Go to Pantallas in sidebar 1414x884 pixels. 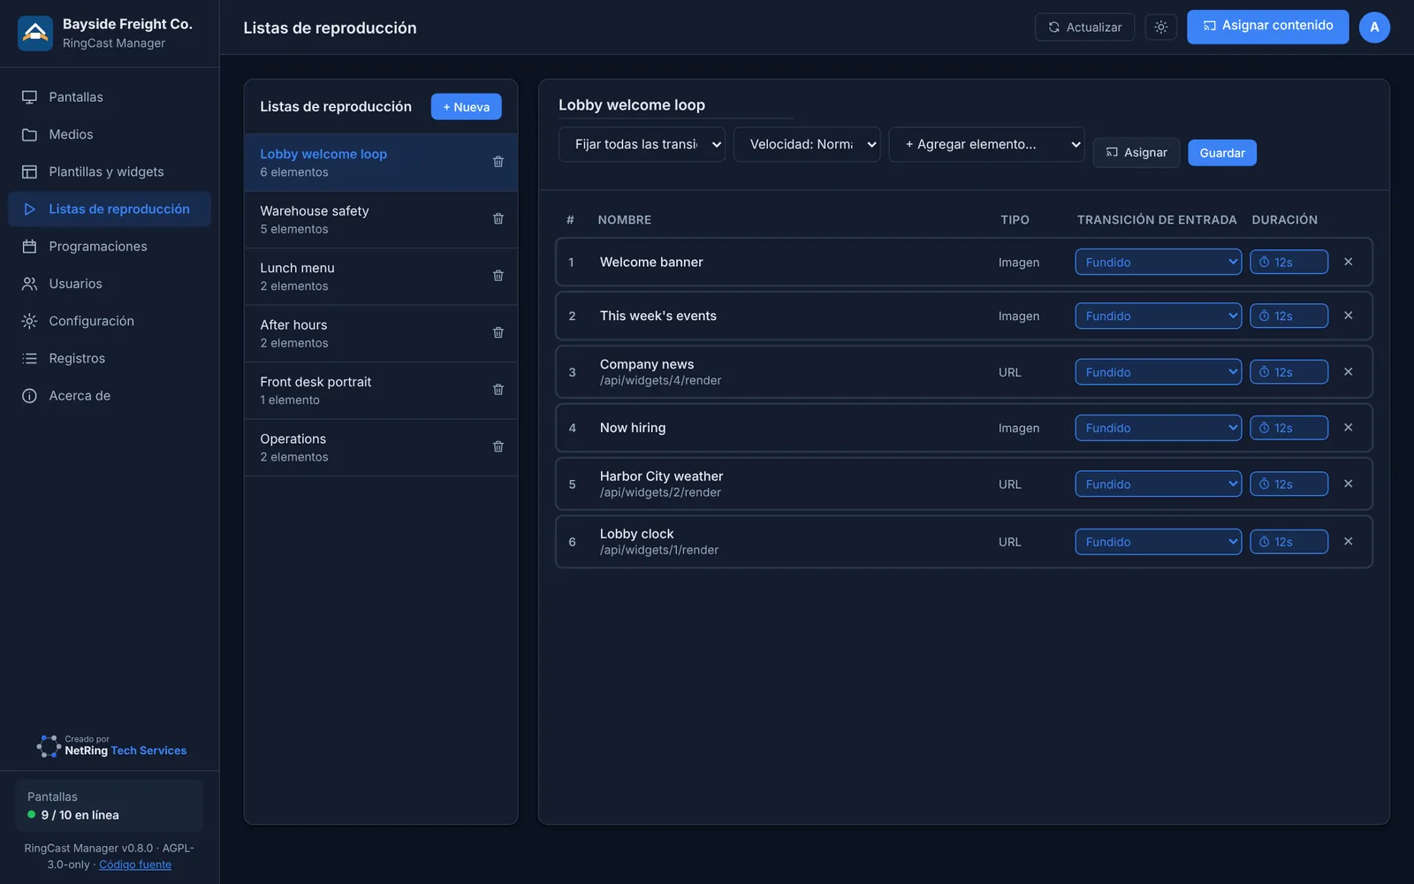coord(110,97)
